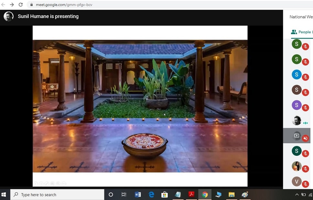Click muted mic of purple S participant
Viewport: 313px width, 200px height.
[305, 108]
